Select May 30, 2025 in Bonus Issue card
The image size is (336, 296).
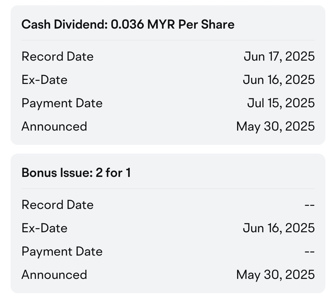pos(276,275)
